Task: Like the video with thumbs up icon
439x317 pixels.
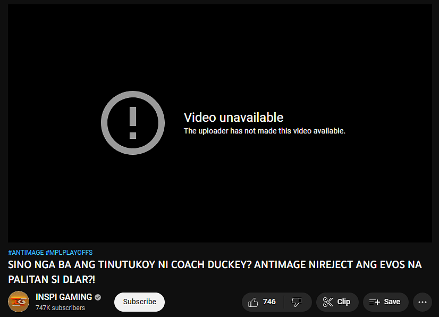Action: pyautogui.click(x=253, y=302)
